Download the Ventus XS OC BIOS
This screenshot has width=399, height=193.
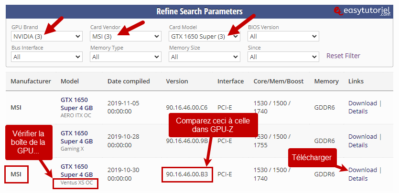tap(363, 170)
